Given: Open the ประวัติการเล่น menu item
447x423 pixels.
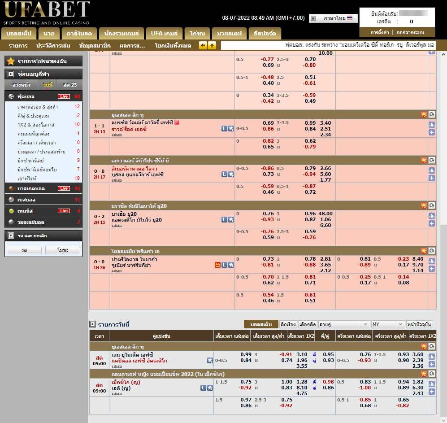Looking at the screenshot, I should coord(53,46).
